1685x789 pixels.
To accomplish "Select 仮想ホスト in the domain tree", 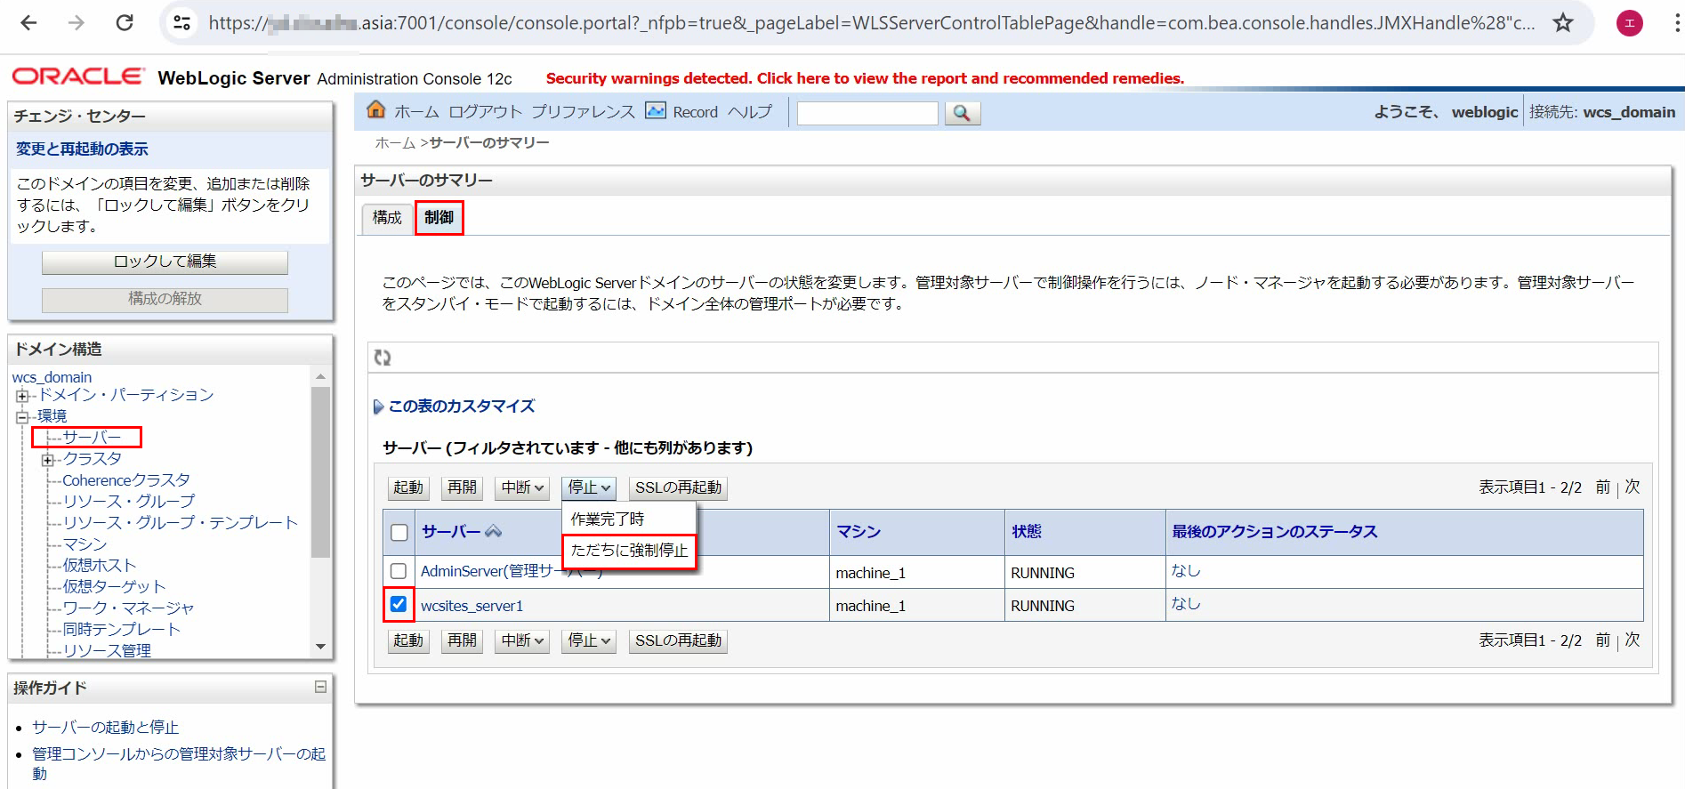I will click(100, 566).
